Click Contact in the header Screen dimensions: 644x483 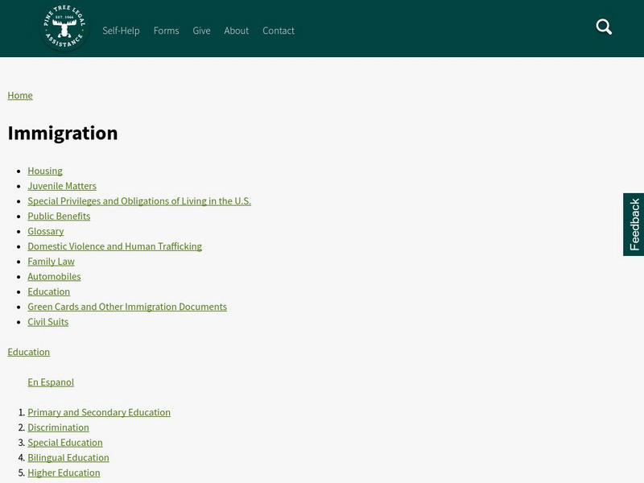(x=279, y=31)
